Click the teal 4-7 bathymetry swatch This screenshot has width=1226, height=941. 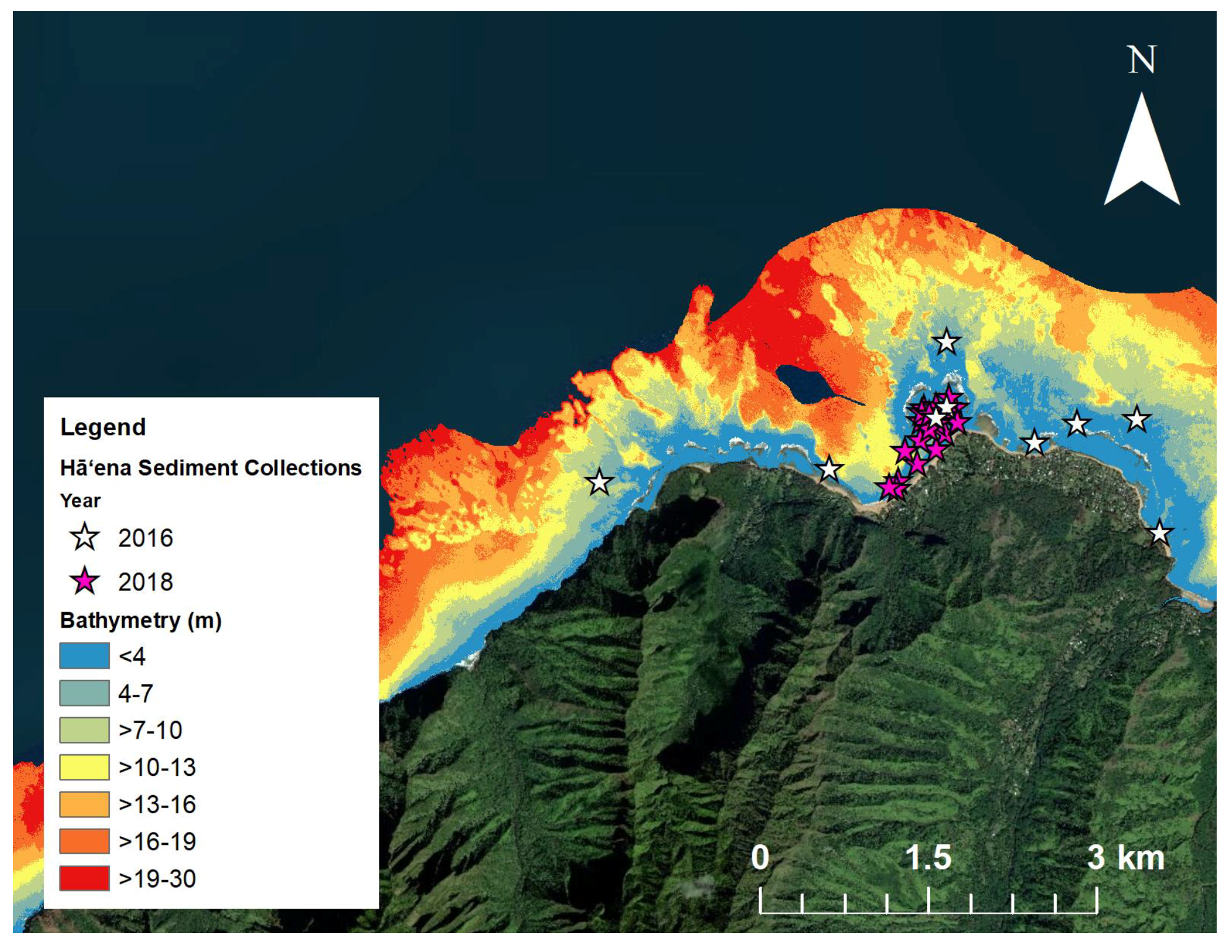pyautogui.click(x=84, y=693)
